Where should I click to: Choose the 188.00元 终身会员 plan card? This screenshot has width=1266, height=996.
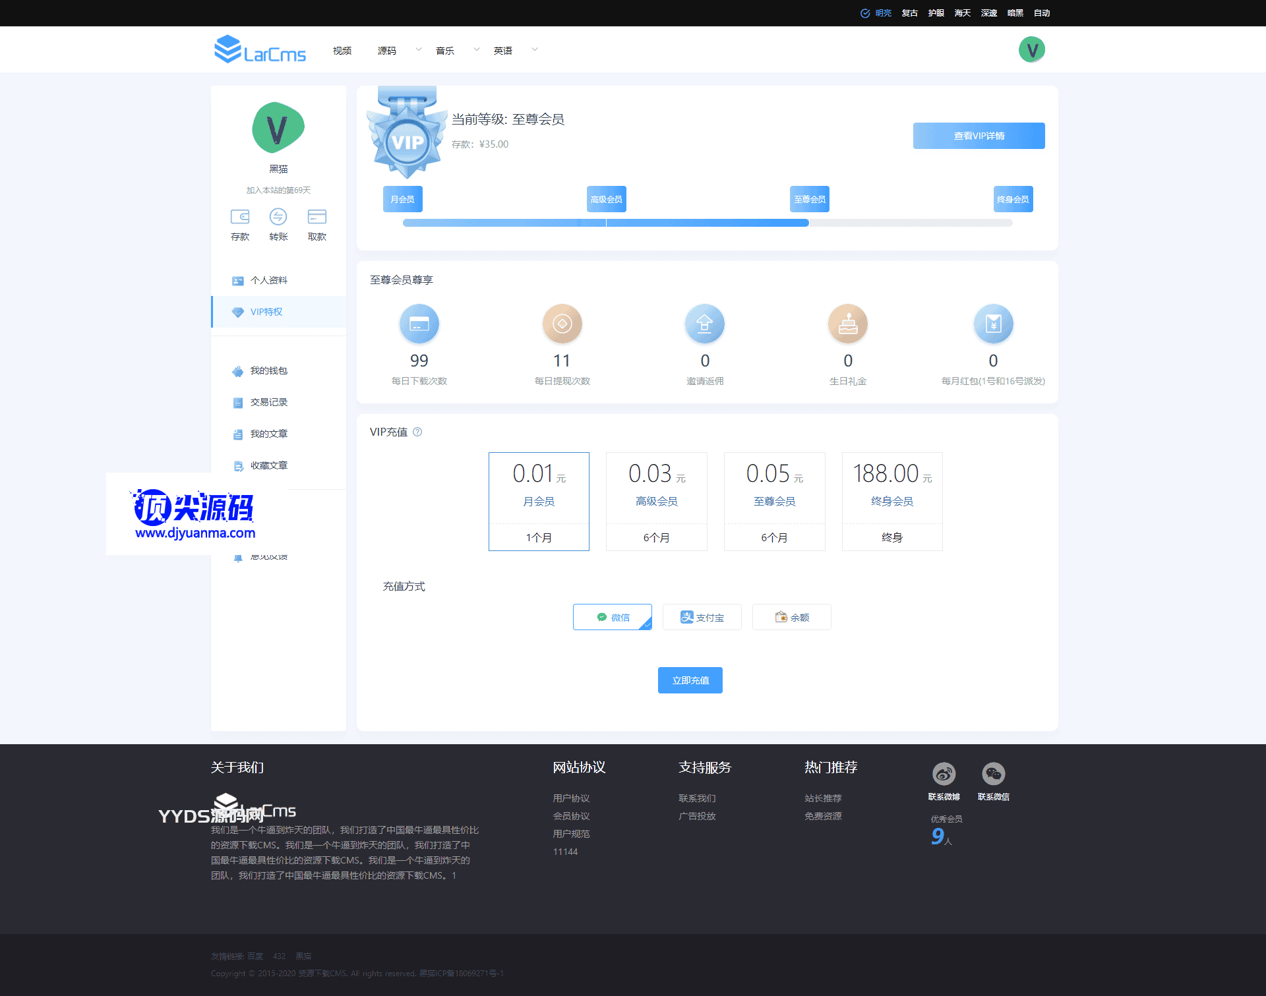tap(892, 501)
